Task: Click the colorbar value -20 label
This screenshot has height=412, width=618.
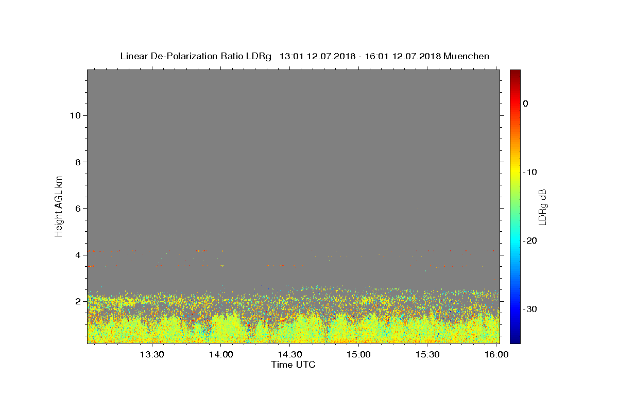Action: [530, 241]
